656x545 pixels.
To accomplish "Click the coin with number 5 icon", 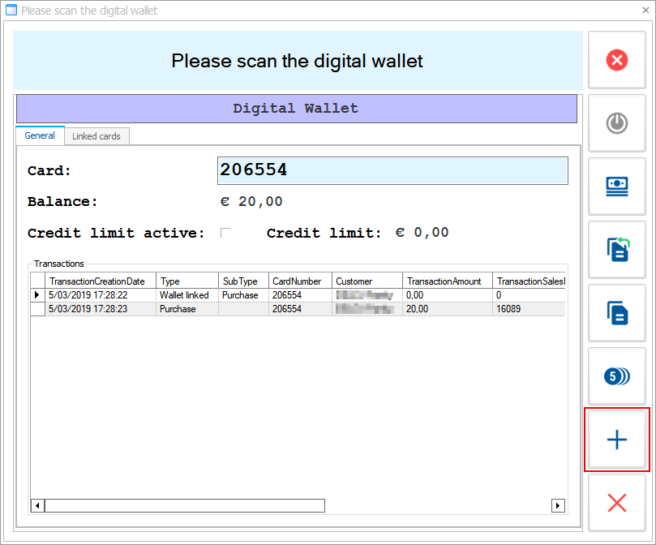I will tap(616, 375).
